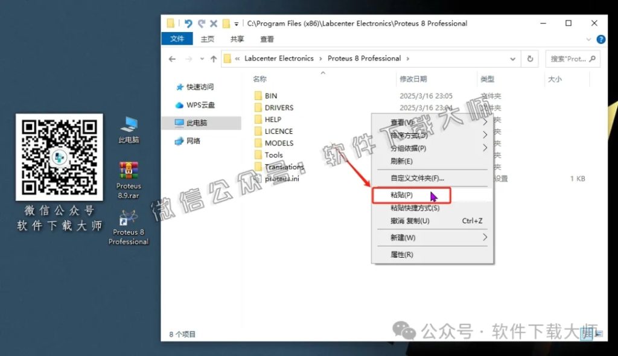Viewport: 618px width, 356px height.
Task: Click the folder list refresh button
Action: (x=529, y=59)
